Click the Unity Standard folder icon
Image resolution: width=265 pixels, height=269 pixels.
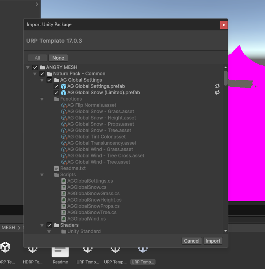click(64, 232)
